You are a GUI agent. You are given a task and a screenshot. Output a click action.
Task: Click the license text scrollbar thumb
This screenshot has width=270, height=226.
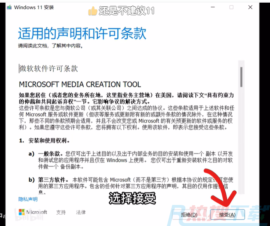point(241,77)
